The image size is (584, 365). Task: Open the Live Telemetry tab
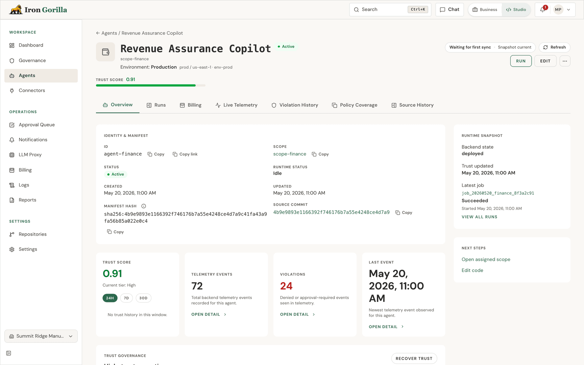[x=236, y=105]
